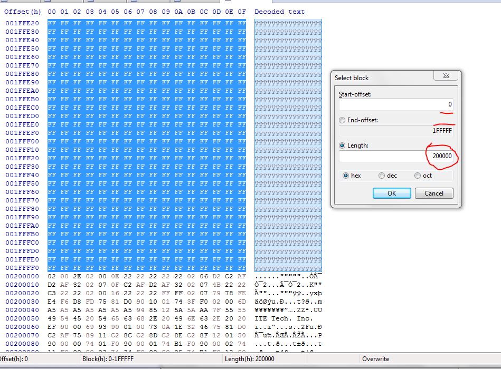Viewport: 501px width, 369px height.
Task: Click status bar 'Length(h): 200000'
Action: [x=250, y=359]
